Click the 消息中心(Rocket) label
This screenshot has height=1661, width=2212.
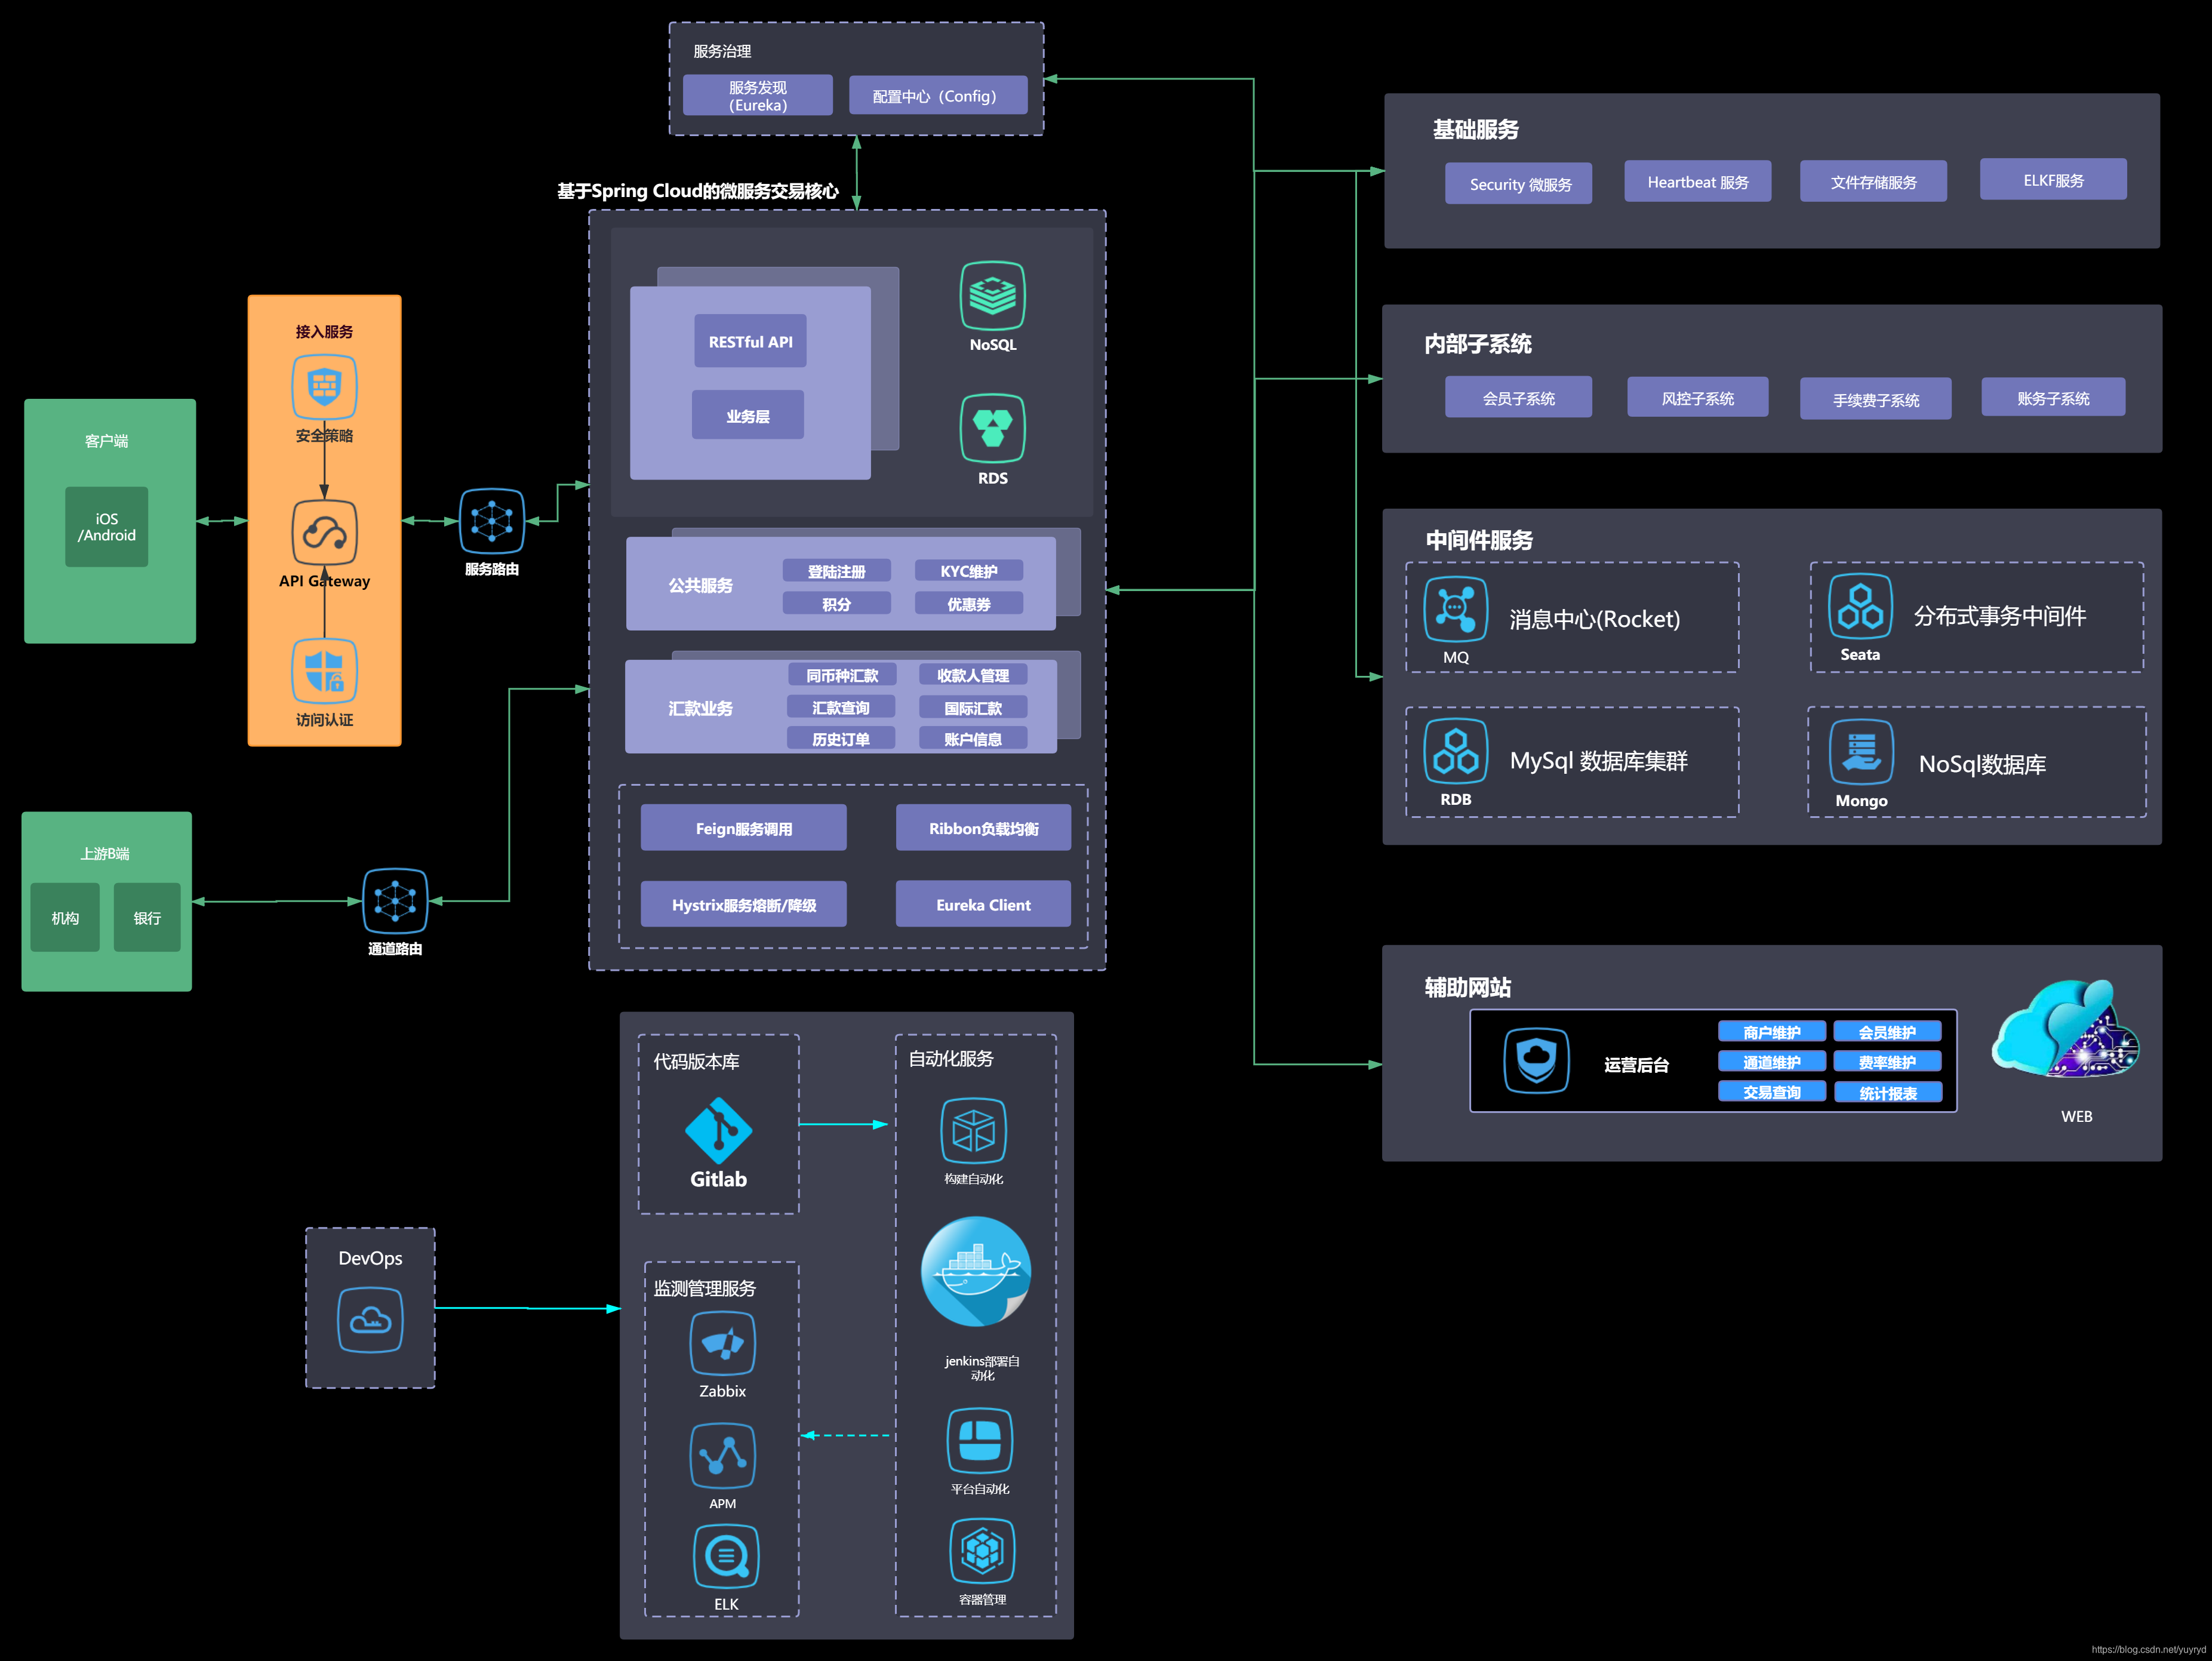[x=1595, y=619]
